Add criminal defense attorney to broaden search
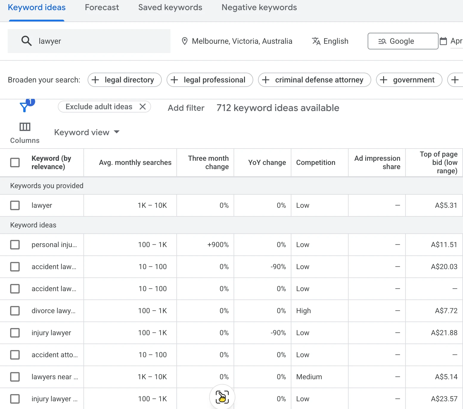The image size is (463, 409). (x=314, y=80)
